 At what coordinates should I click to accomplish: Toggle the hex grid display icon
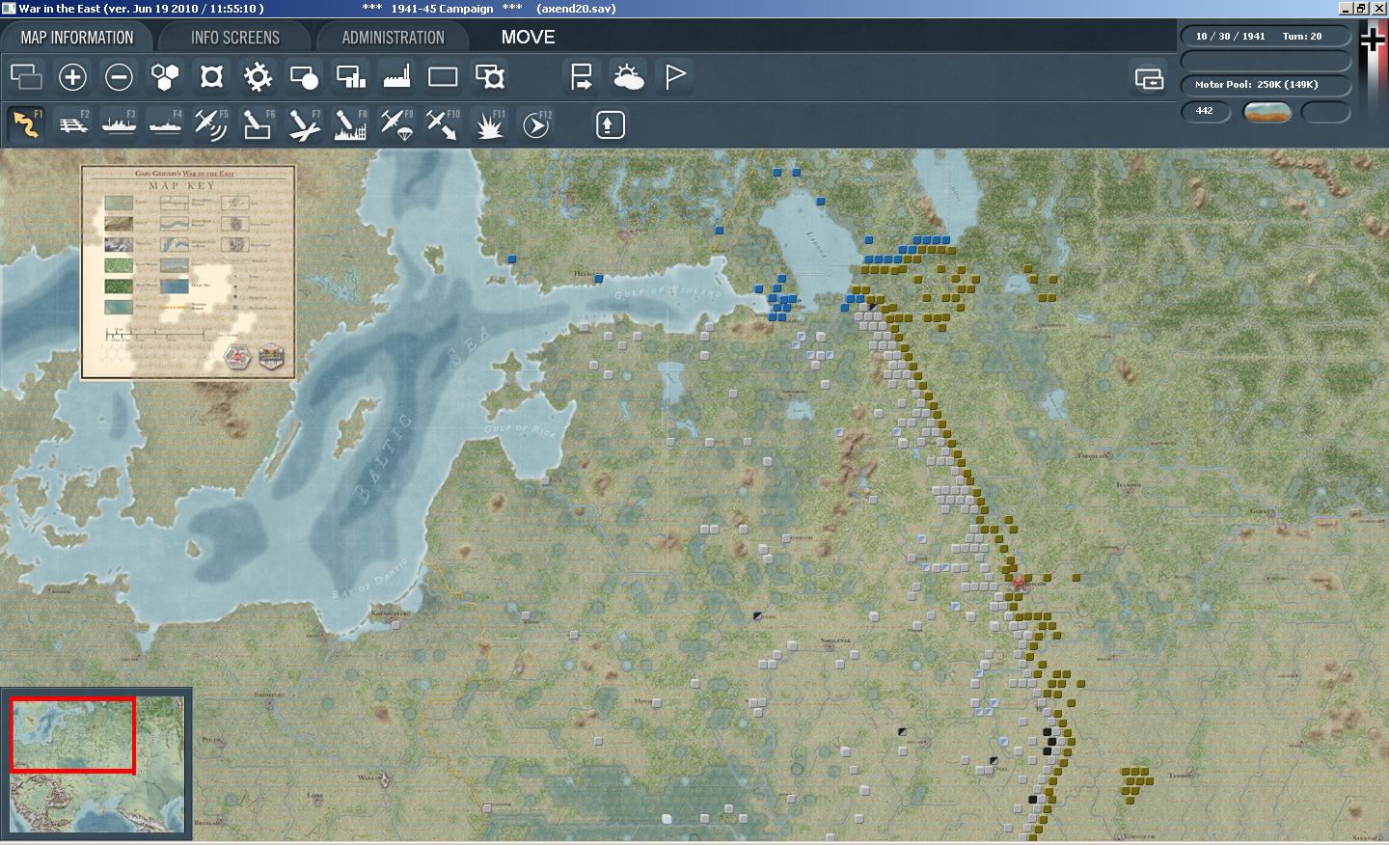pyautogui.click(x=165, y=77)
